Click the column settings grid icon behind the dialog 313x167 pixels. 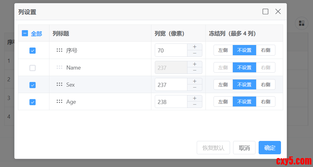[x=301, y=23]
